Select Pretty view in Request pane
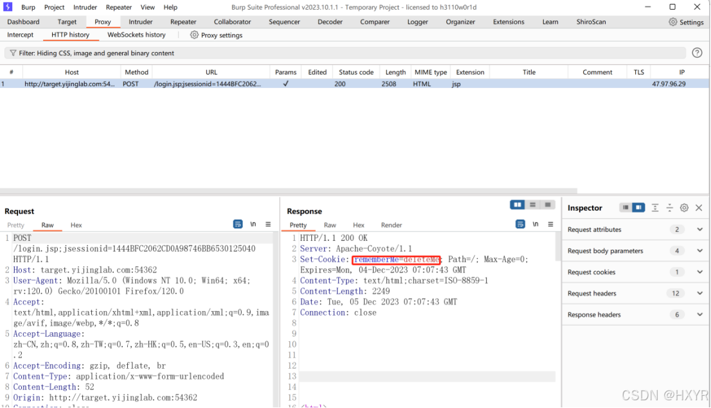The height and width of the screenshot is (408, 711). click(15, 225)
